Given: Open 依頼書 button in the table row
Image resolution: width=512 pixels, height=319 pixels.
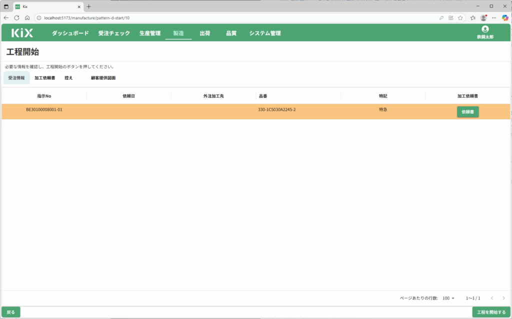Looking at the screenshot, I should tap(467, 112).
